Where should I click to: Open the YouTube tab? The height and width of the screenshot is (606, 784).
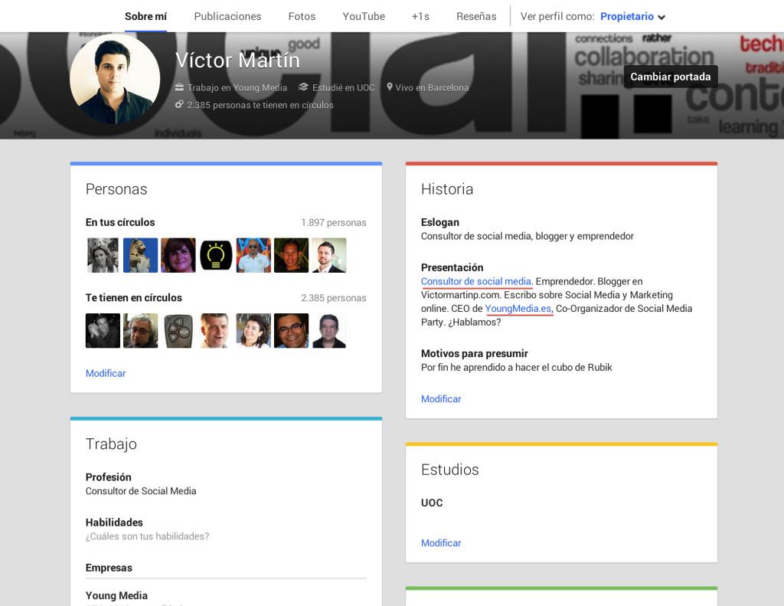click(363, 15)
